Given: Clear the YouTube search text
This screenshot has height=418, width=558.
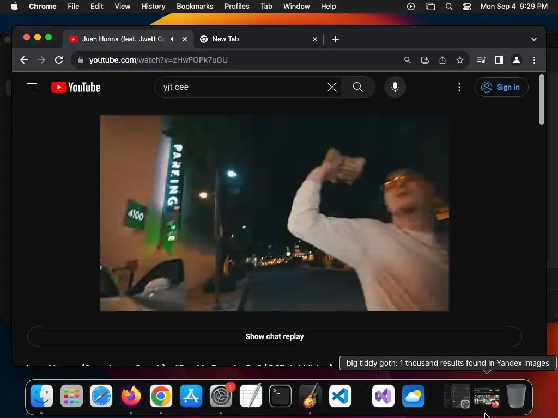Looking at the screenshot, I should 331,87.
